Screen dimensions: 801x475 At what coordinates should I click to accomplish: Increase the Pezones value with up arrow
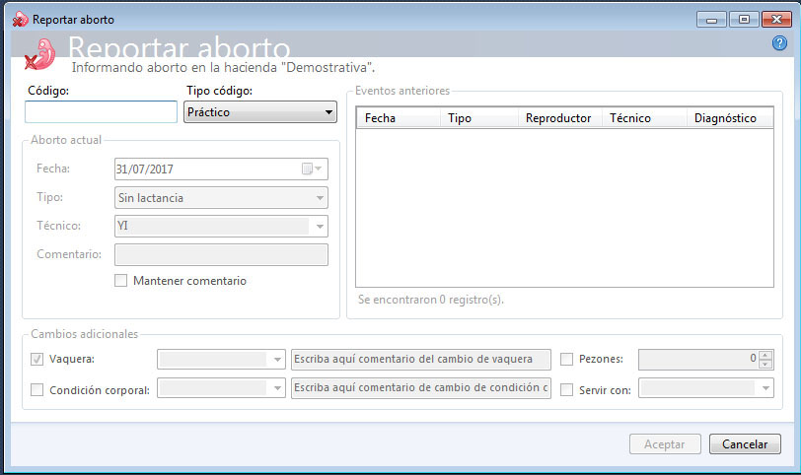tap(765, 355)
